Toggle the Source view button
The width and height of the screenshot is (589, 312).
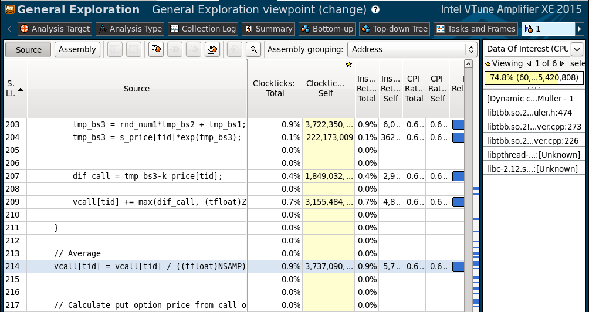click(x=28, y=50)
